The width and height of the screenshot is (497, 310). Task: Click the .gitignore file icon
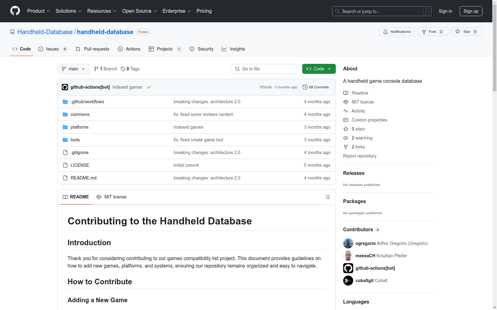[x=65, y=153]
